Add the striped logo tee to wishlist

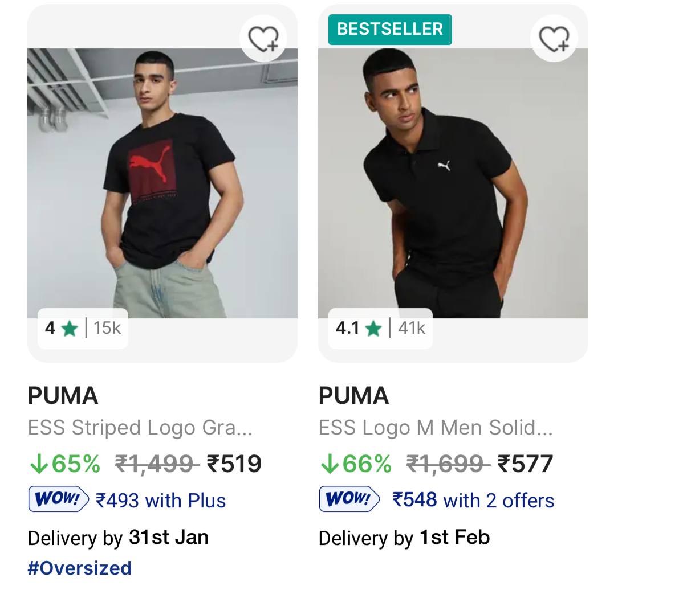point(263,39)
